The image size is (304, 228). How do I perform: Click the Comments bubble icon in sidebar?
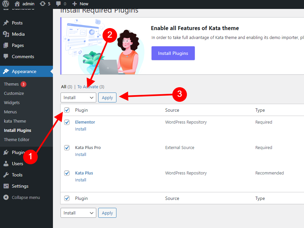click(6, 57)
